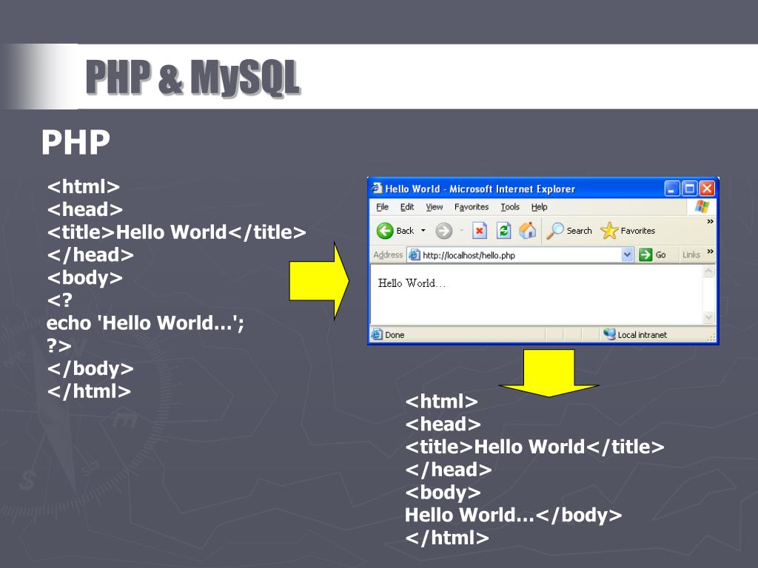Click the http://localhost/hello.php address field
The image size is (758, 568).
521,254
